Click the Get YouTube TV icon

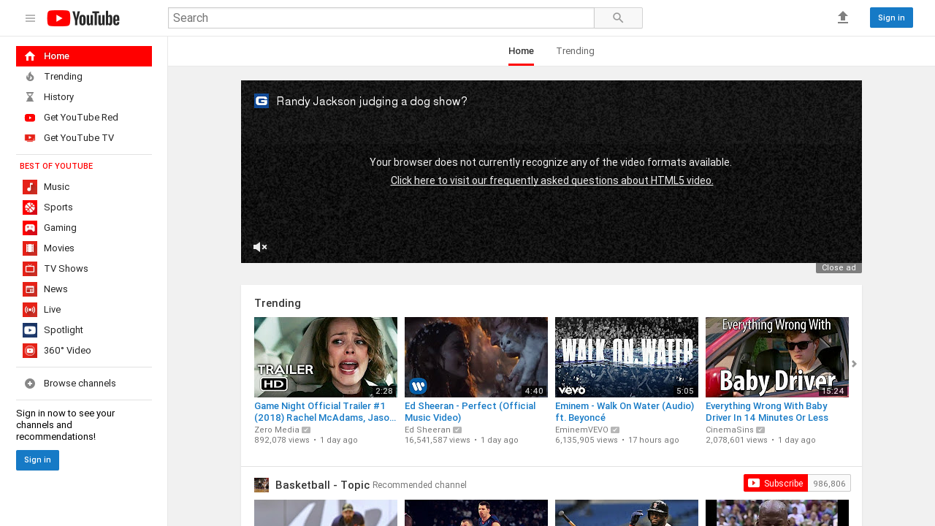[x=30, y=138]
